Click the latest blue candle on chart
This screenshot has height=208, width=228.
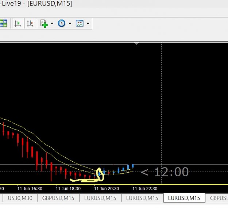[133, 166]
